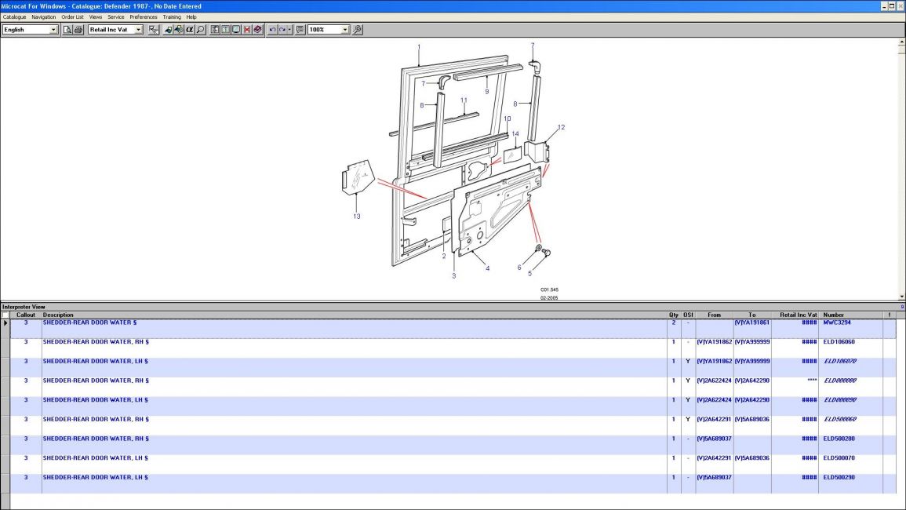
Task: Sort by the Callout column header
Action: click(x=25, y=315)
